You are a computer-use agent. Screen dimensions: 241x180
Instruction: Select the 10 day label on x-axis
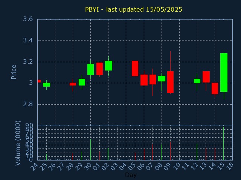click(x=176, y=166)
